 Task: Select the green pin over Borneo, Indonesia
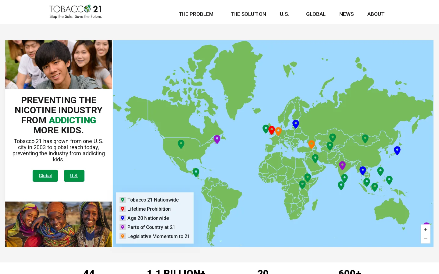point(375,187)
